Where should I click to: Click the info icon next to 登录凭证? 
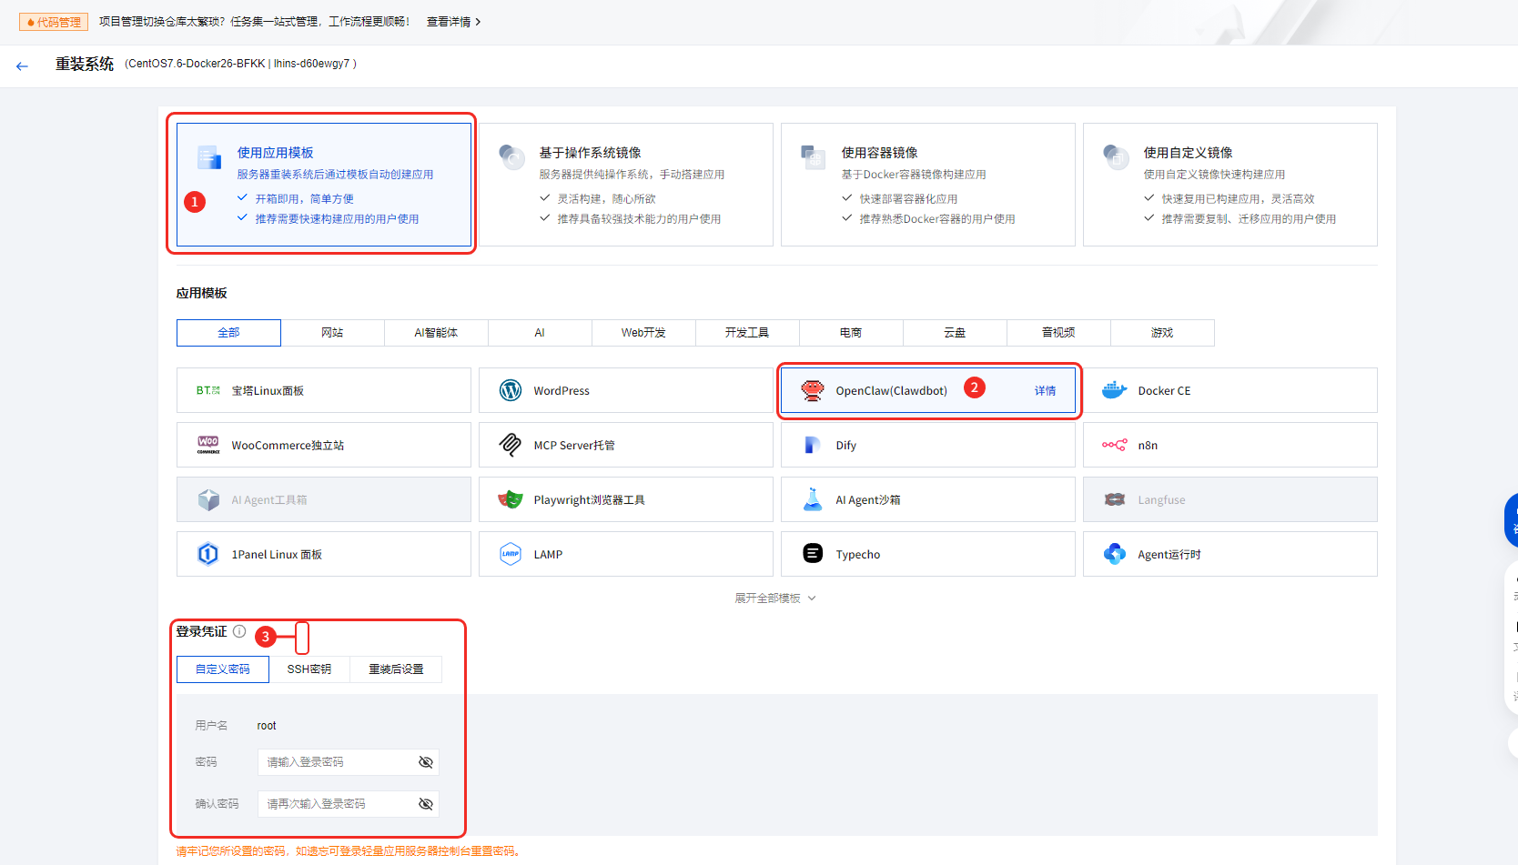coord(239,631)
